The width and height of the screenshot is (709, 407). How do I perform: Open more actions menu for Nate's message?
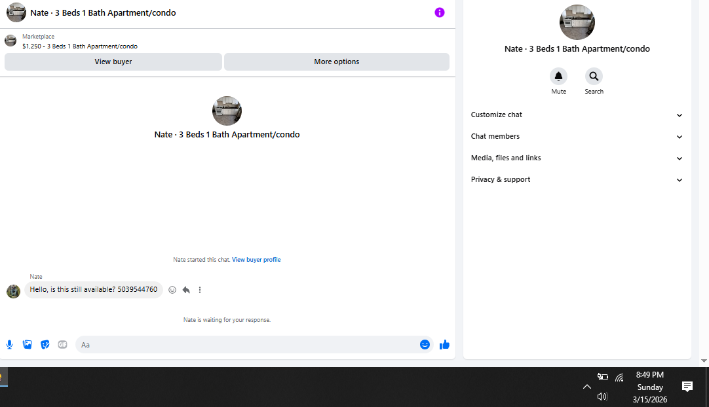point(200,290)
